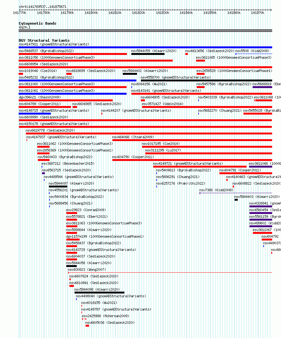The height and width of the screenshot is (338, 281).
Task: Click the nsv6613656 Sedlazeck2020 label
Action: (210, 51)
